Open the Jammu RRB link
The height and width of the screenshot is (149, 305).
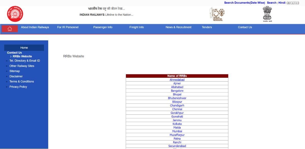[177, 120]
